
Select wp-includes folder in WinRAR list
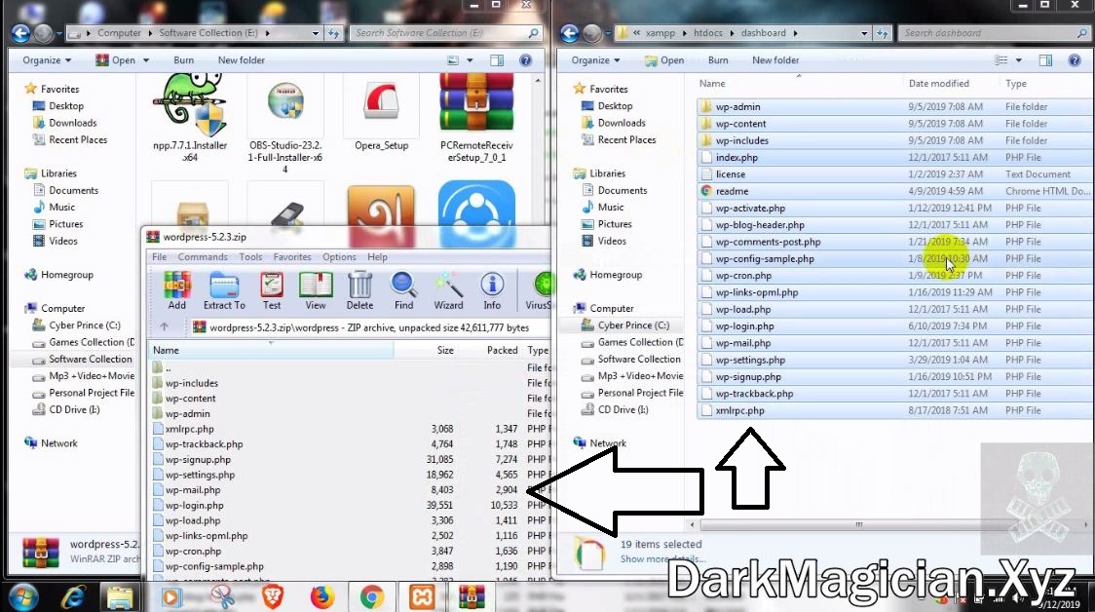[x=191, y=383]
